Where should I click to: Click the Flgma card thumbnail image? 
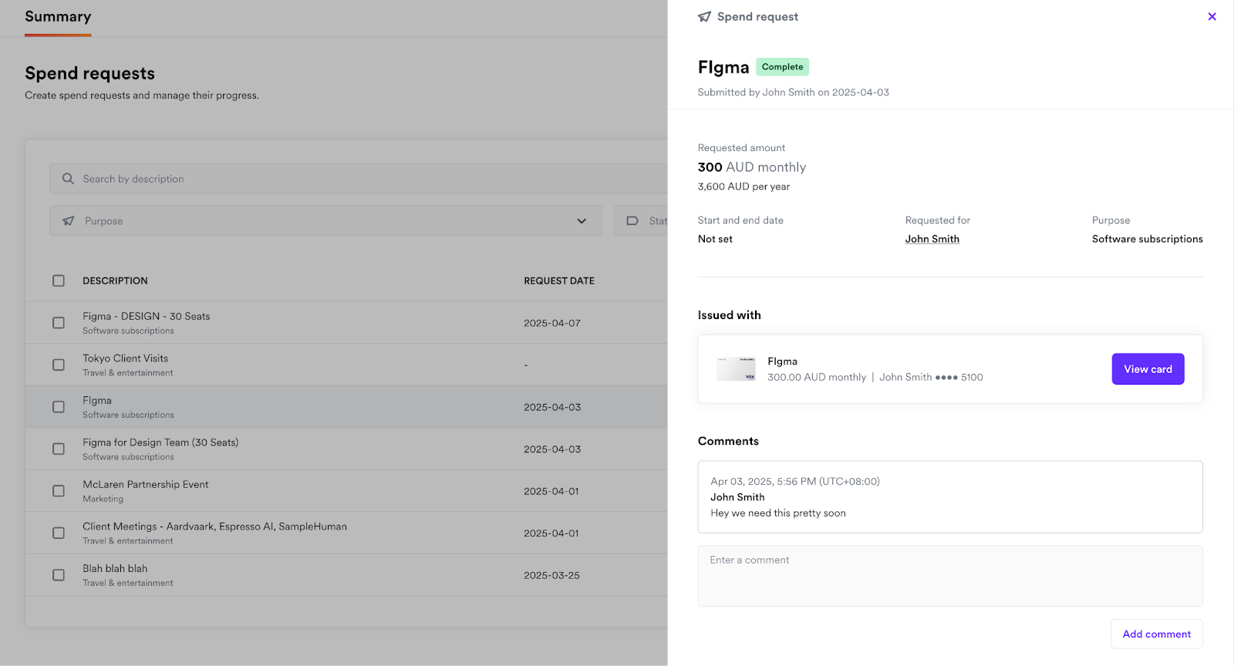736,368
